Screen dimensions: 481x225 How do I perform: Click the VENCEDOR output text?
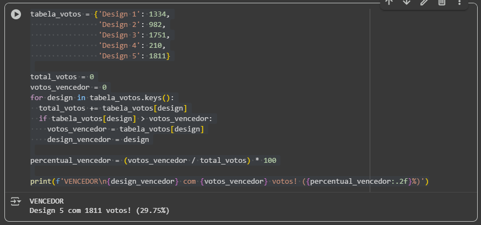click(46, 201)
